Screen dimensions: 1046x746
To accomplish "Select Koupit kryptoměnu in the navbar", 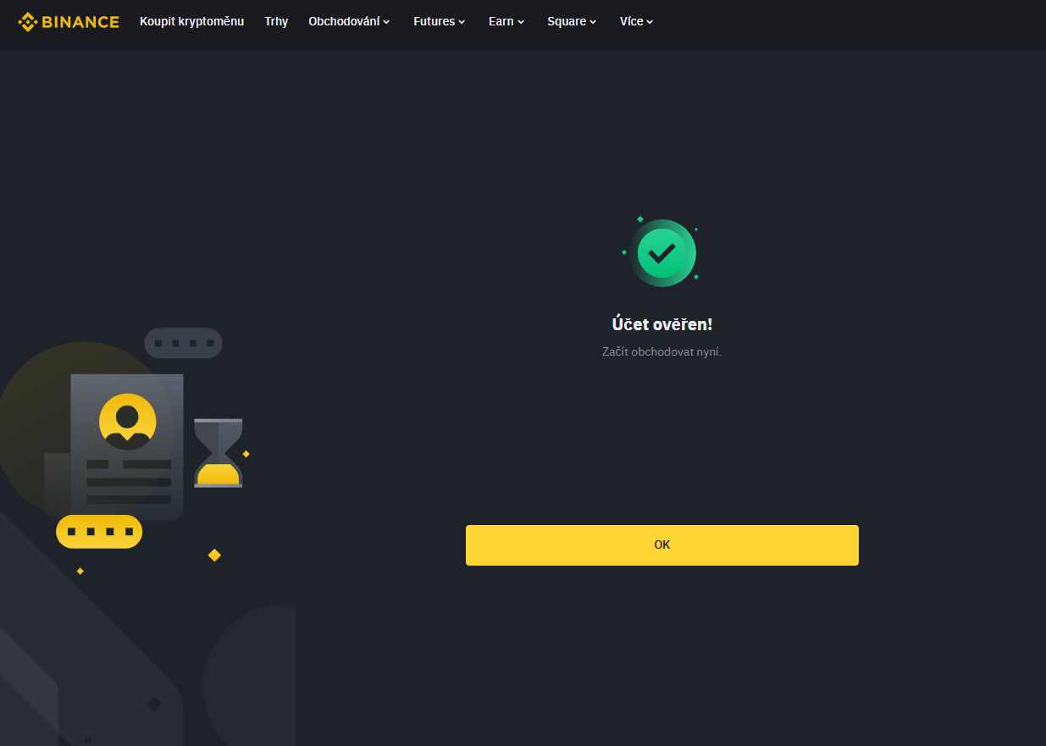I will click(191, 21).
